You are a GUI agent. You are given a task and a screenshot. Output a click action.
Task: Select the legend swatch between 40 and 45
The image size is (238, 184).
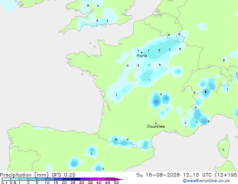click(x=102, y=179)
